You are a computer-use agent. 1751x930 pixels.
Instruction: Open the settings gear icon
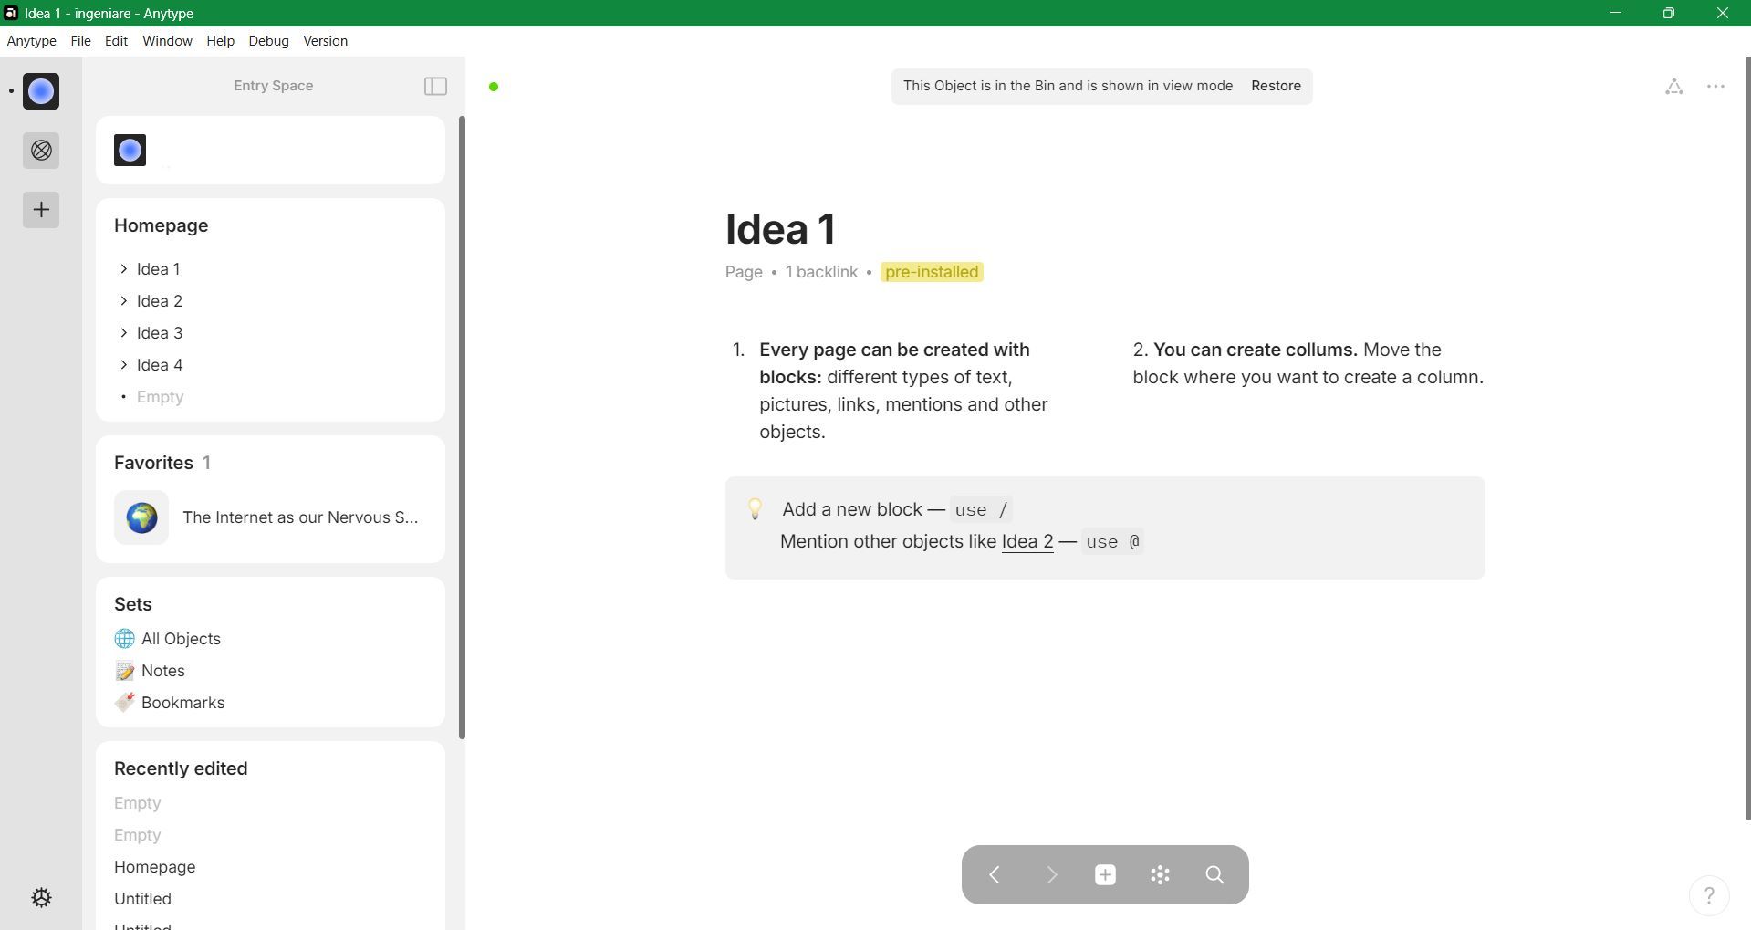(41, 897)
